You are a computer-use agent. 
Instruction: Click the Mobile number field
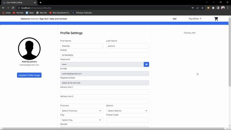[x=105, y=55]
